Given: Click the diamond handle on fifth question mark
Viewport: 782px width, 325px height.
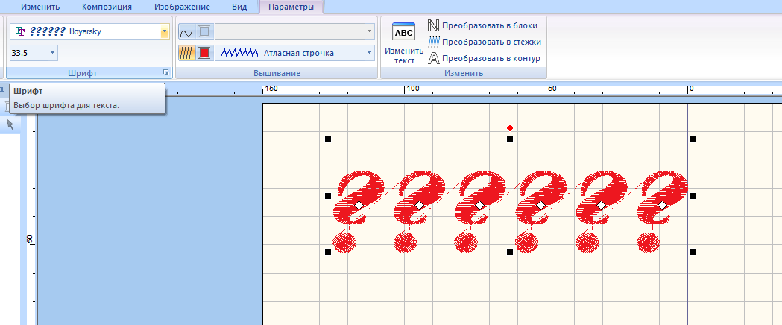Looking at the screenshot, I should [602, 206].
